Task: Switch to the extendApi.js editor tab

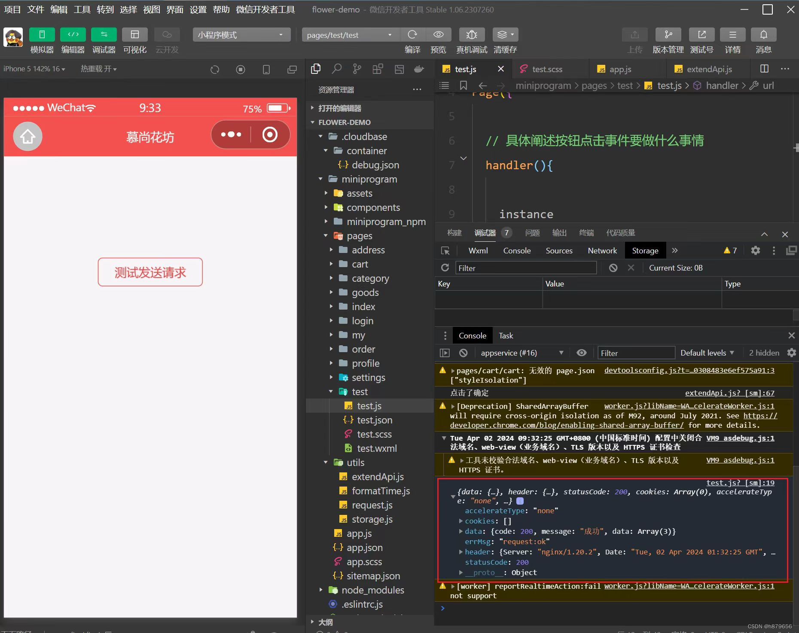Action: (x=709, y=69)
